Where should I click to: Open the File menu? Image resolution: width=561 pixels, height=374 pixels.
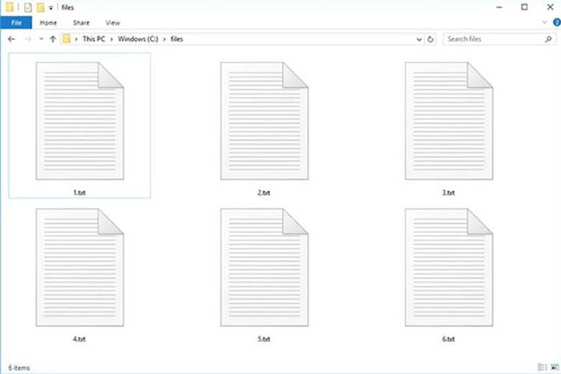(16, 23)
